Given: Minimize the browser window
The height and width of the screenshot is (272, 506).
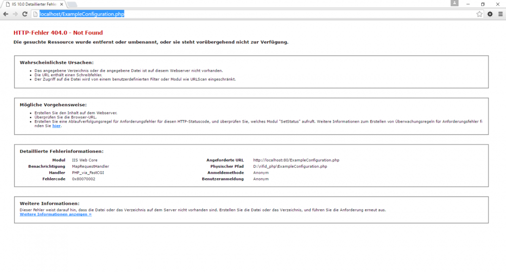Looking at the screenshot, I should point(468,4).
